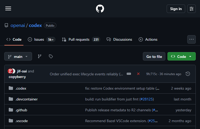View all branches icon
This screenshot has width=200, height=129.
[x=39, y=56]
